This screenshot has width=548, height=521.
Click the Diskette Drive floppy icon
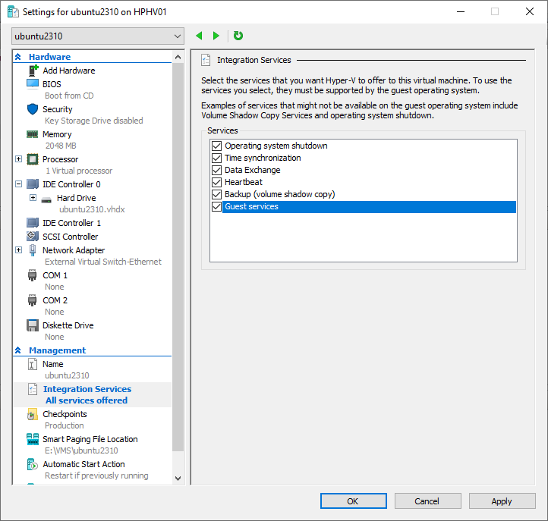(33, 325)
